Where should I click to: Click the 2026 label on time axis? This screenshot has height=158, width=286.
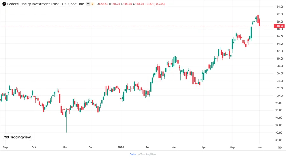[121, 148]
